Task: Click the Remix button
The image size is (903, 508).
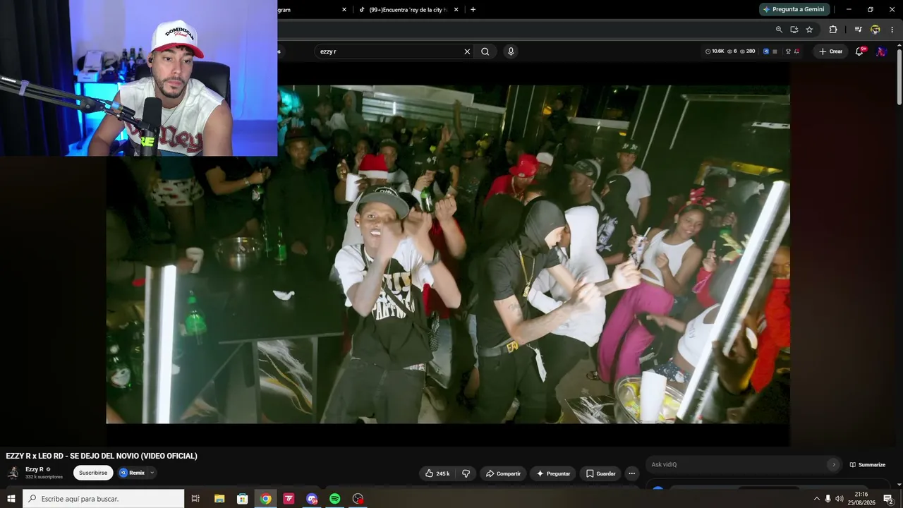Action: (x=132, y=473)
